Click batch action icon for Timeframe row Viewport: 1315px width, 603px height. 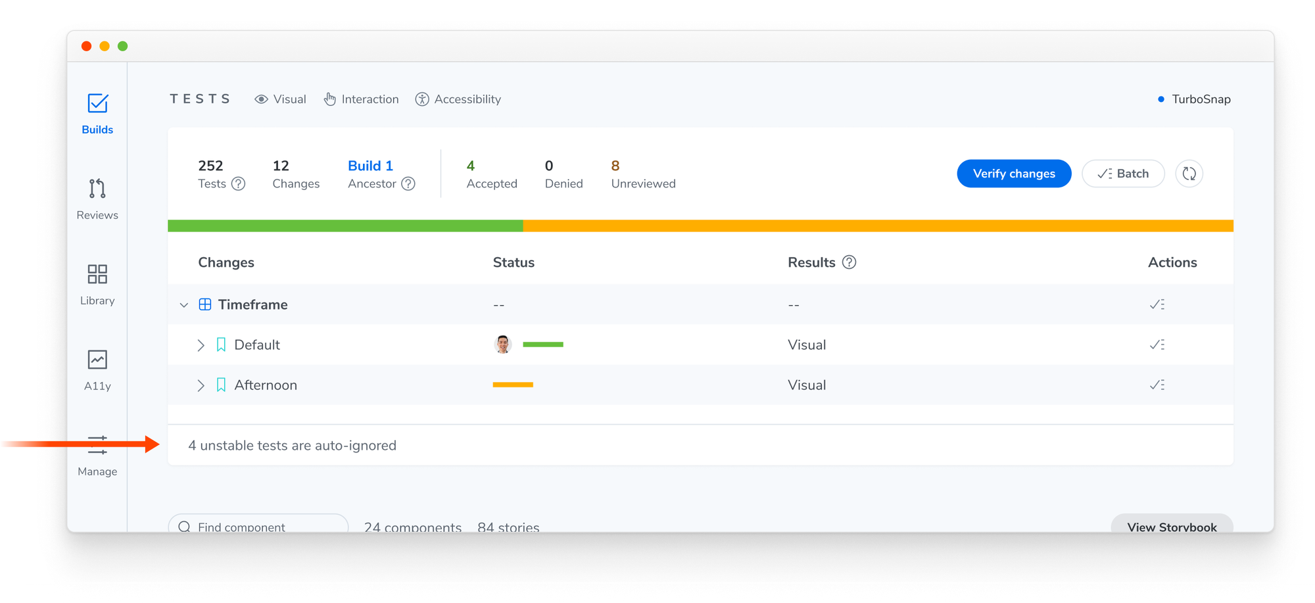tap(1157, 304)
